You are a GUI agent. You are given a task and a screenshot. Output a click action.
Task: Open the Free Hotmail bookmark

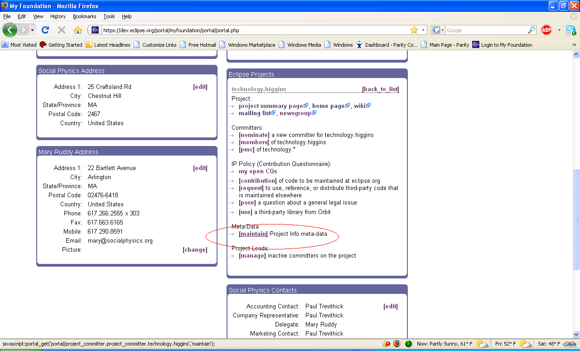(x=198, y=45)
